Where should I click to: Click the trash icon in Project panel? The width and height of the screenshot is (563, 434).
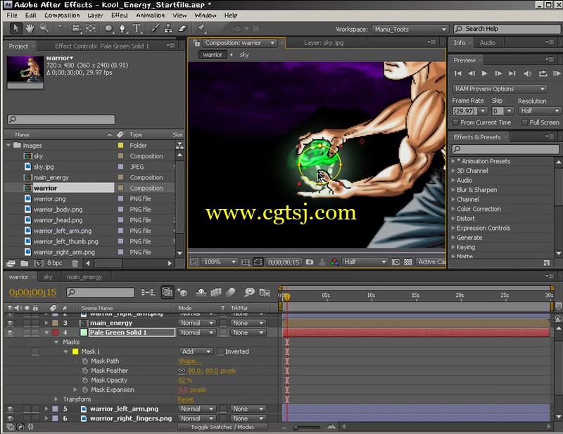(75, 264)
